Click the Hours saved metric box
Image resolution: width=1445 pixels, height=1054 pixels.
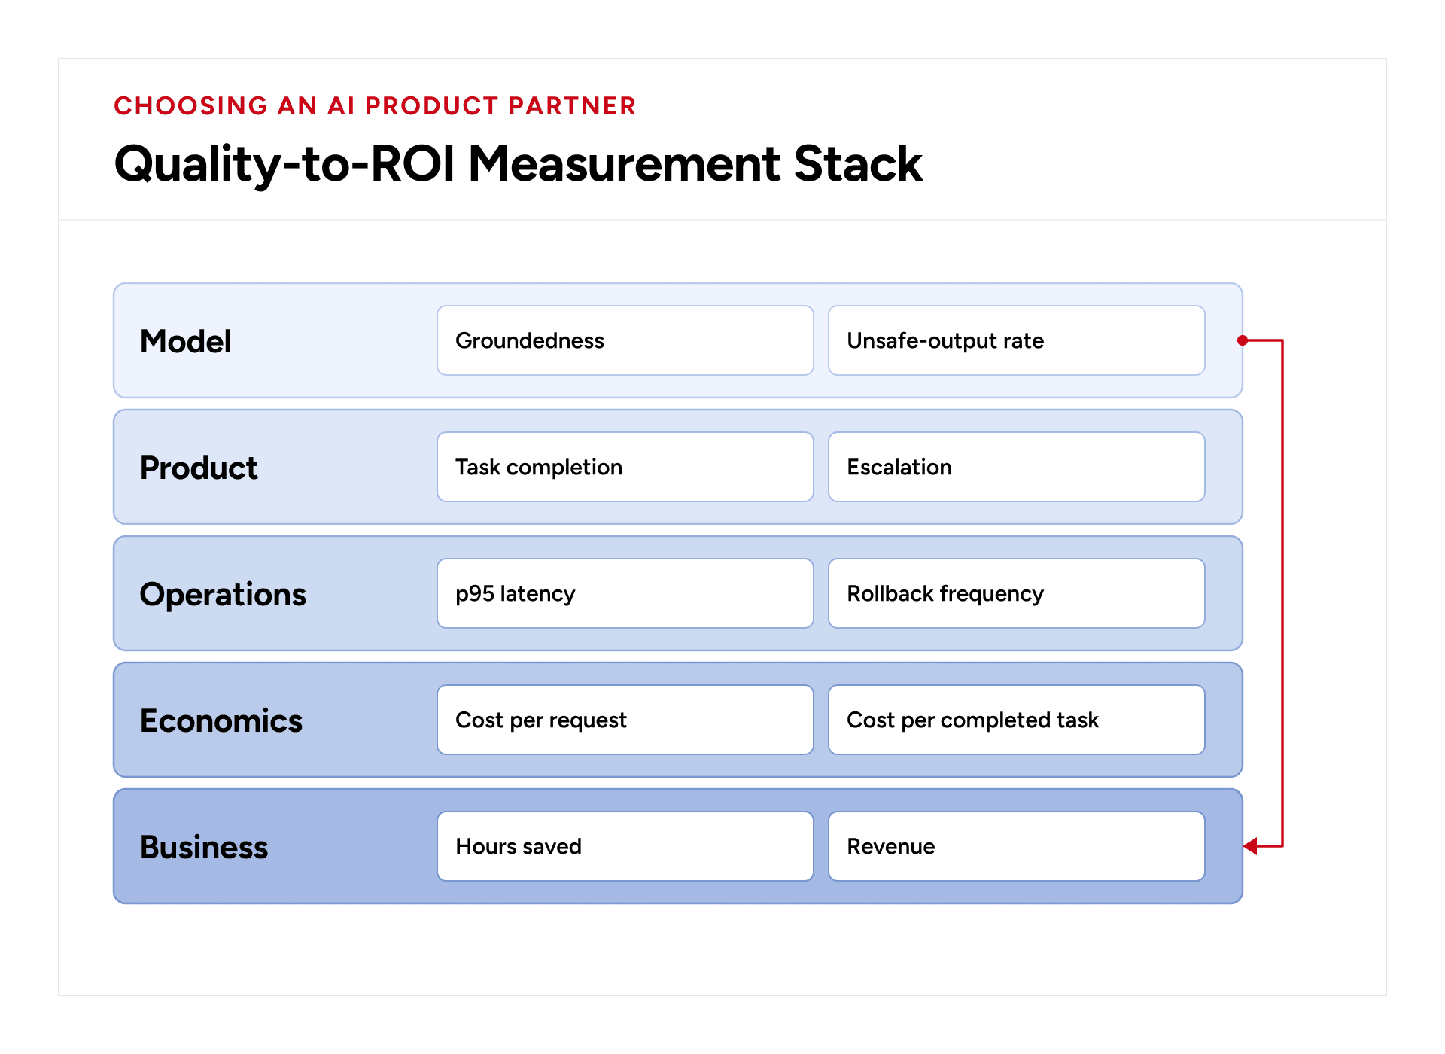(625, 846)
